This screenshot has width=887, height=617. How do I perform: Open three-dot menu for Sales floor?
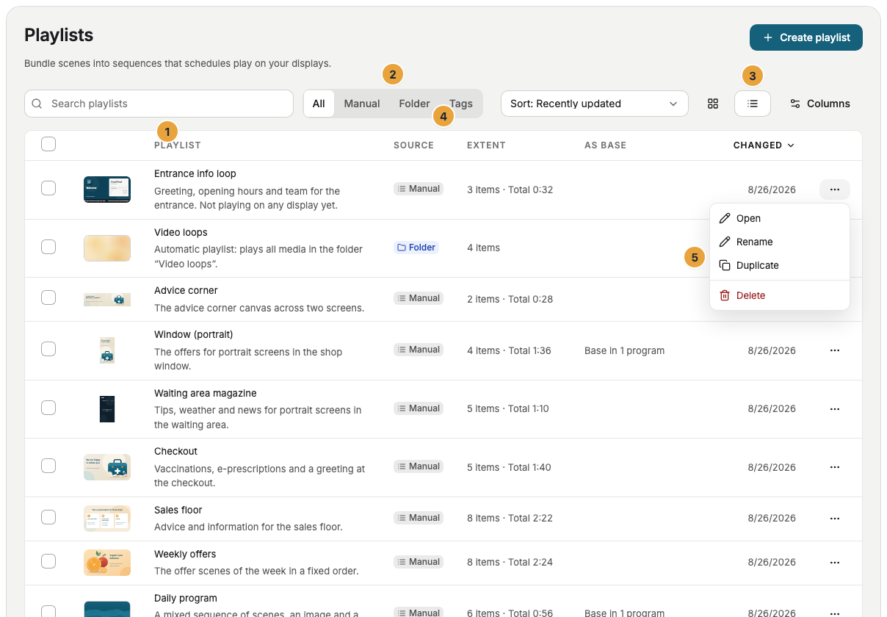(x=835, y=518)
